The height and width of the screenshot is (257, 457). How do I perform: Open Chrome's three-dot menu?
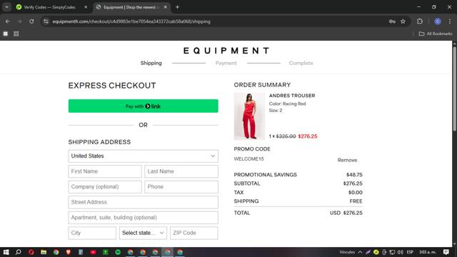tap(450, 21)
